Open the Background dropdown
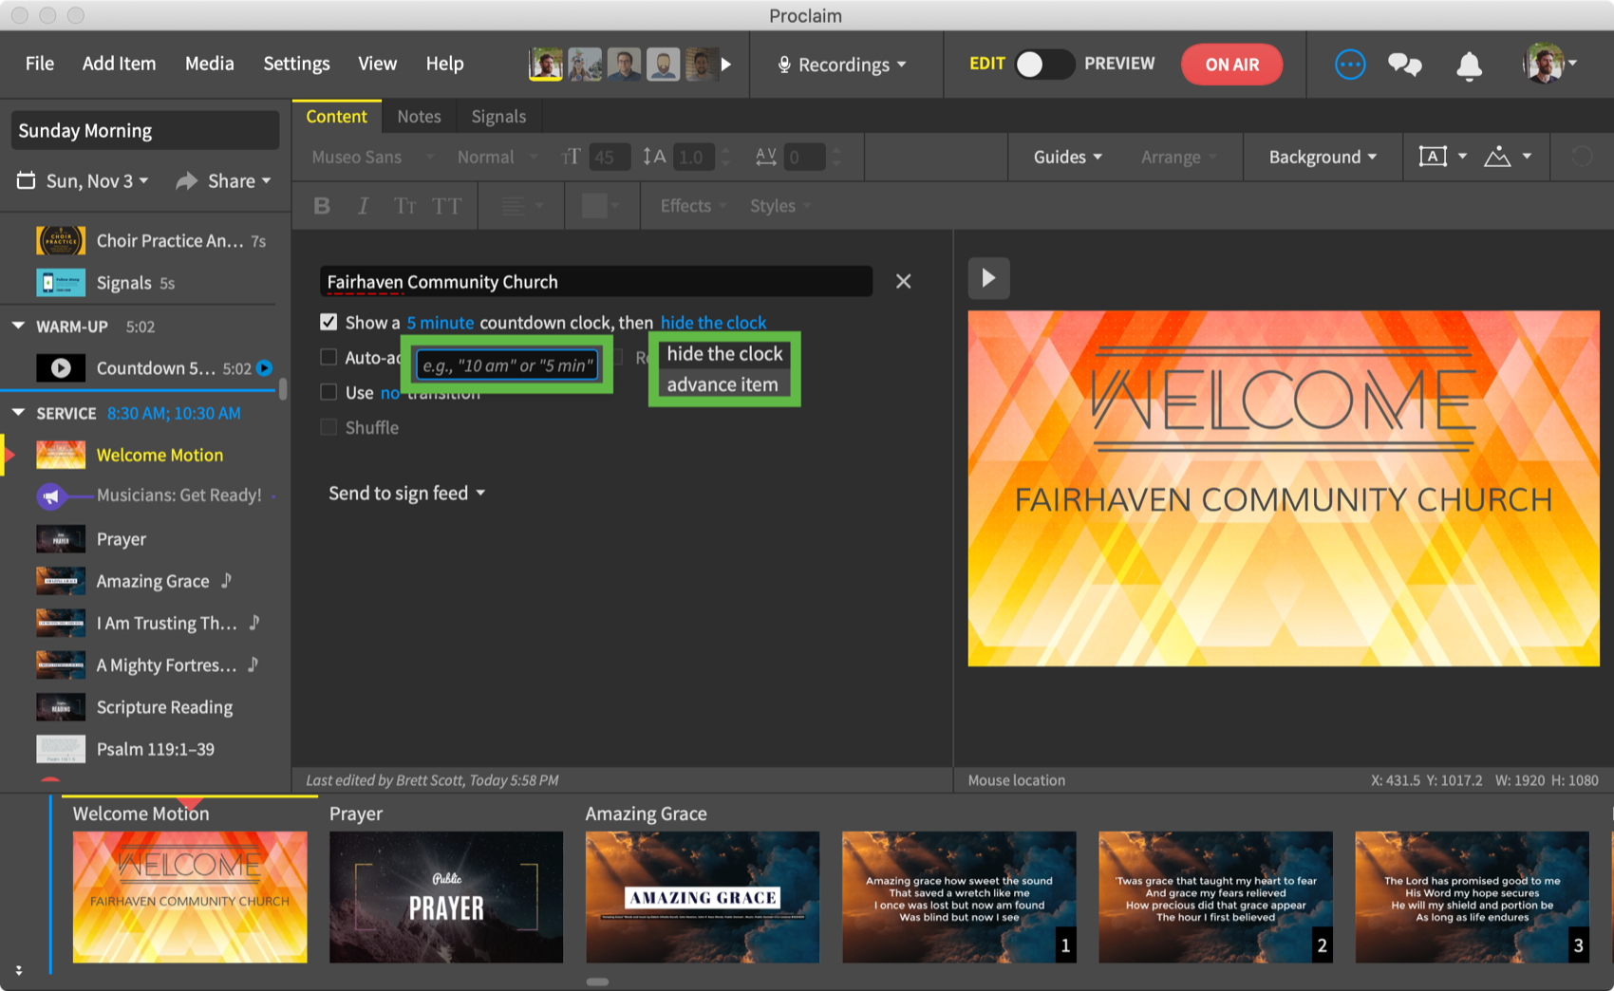The image size is (1614, 991). pyautogui.click(x=1323, y=157)
